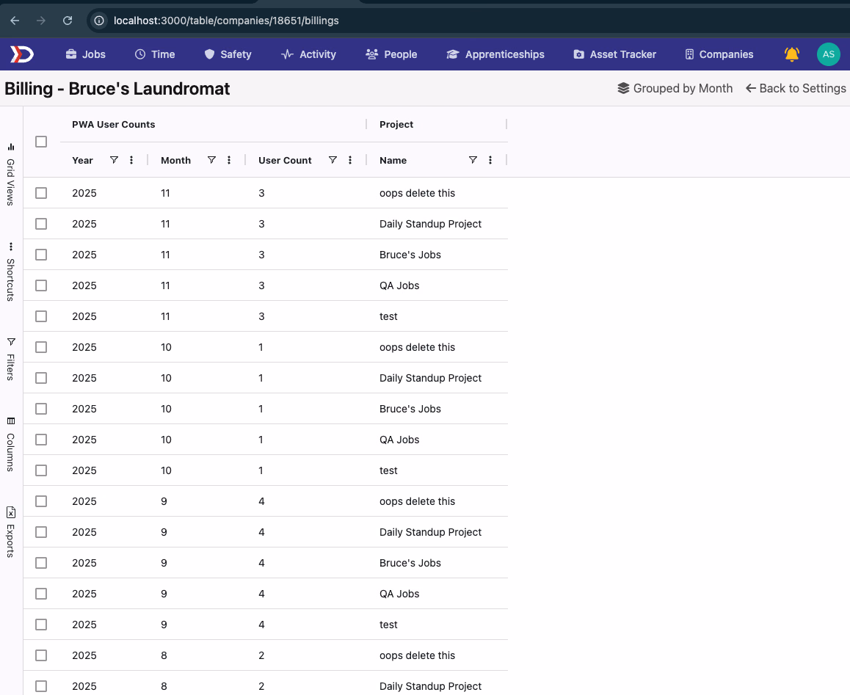Check the month 10 Daily Standup Project row
Image resolution: width=850 pixels, height=695 pixels.
[x=41, y=378]
